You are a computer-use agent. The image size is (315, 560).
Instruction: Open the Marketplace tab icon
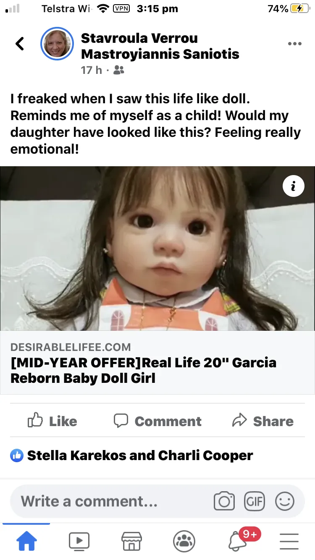point(131,541)
